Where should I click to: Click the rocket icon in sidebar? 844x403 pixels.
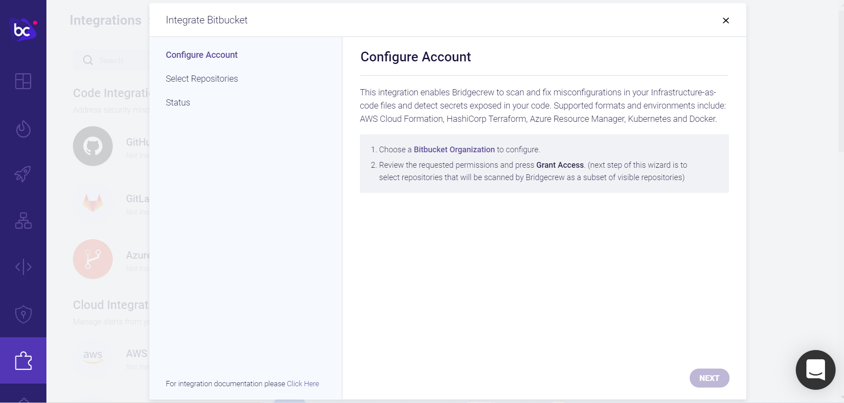[x=23, y=174]
